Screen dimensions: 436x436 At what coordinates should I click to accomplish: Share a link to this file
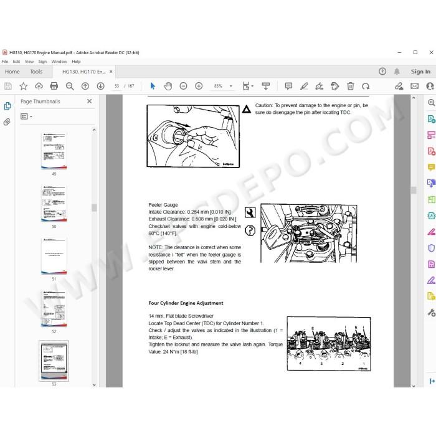[x=399, y=86]
